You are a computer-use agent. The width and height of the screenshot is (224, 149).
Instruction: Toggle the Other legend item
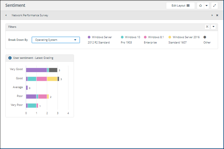click(205, 37)
